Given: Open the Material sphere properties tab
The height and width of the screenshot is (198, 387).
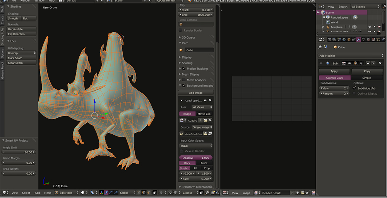Looking at the screenshot, I should pyautogui.click(x=368, y=39).
